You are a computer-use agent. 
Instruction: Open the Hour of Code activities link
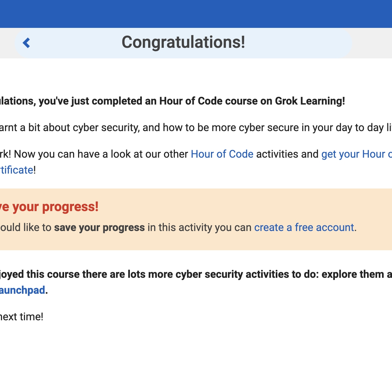(x=222, y=154)
